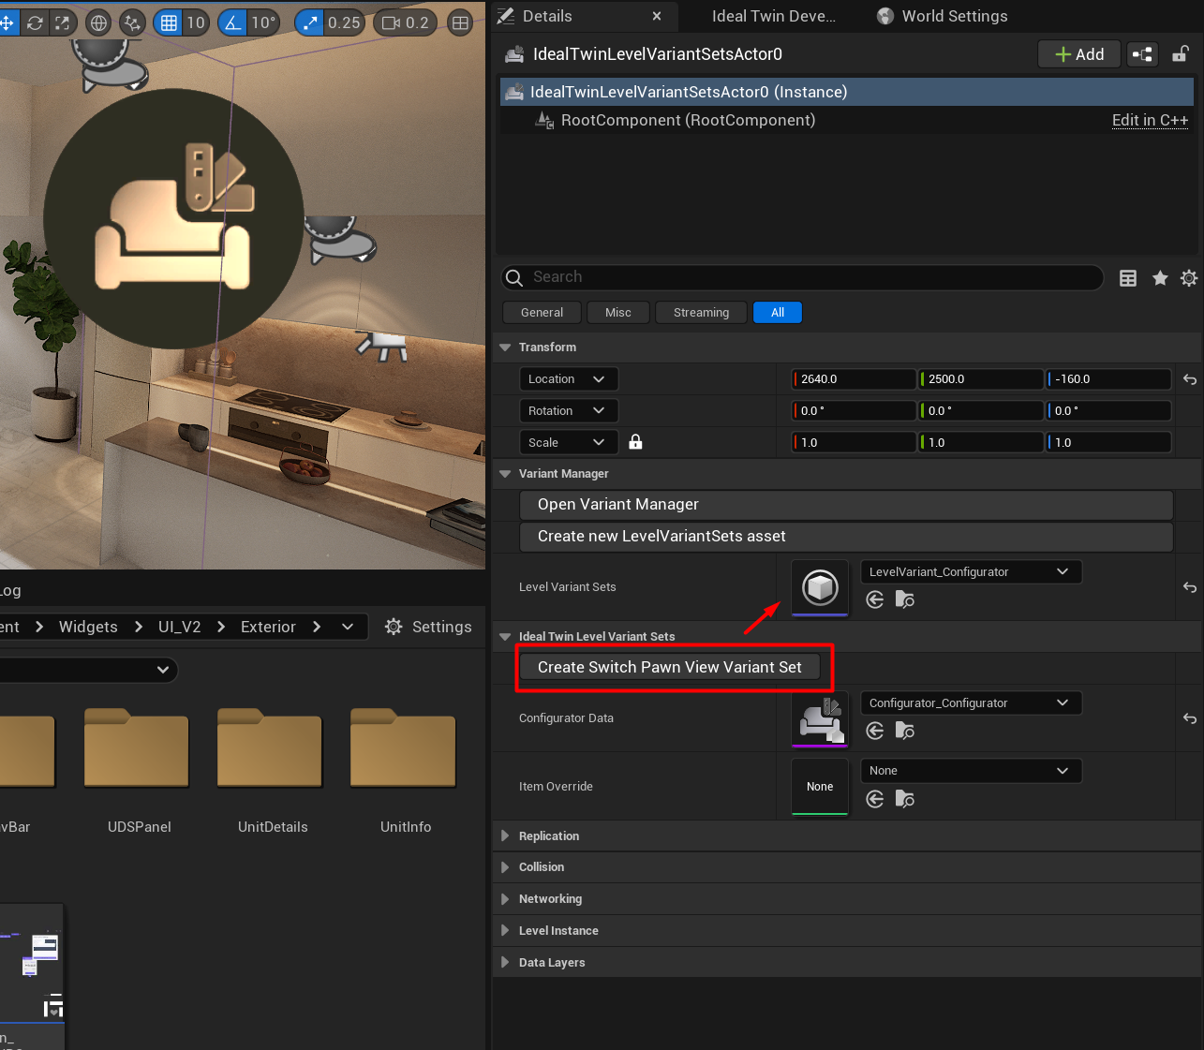Open the LevelVariant_Configurator dropdown
The height and width of the screenshot is (1050, 1204).
pos(971,571)
